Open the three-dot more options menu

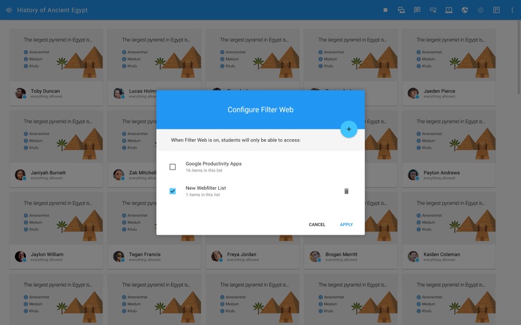coord(512,10)
